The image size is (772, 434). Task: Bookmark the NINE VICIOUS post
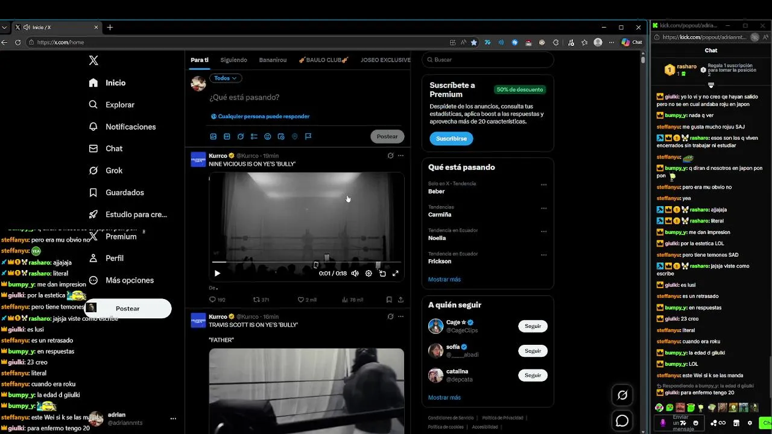[389, 300]
